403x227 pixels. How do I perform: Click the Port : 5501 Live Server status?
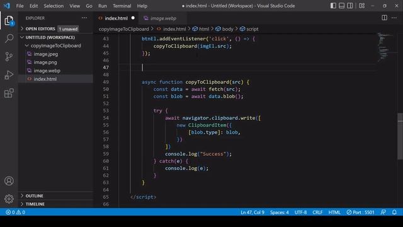(x=360, y=212)
